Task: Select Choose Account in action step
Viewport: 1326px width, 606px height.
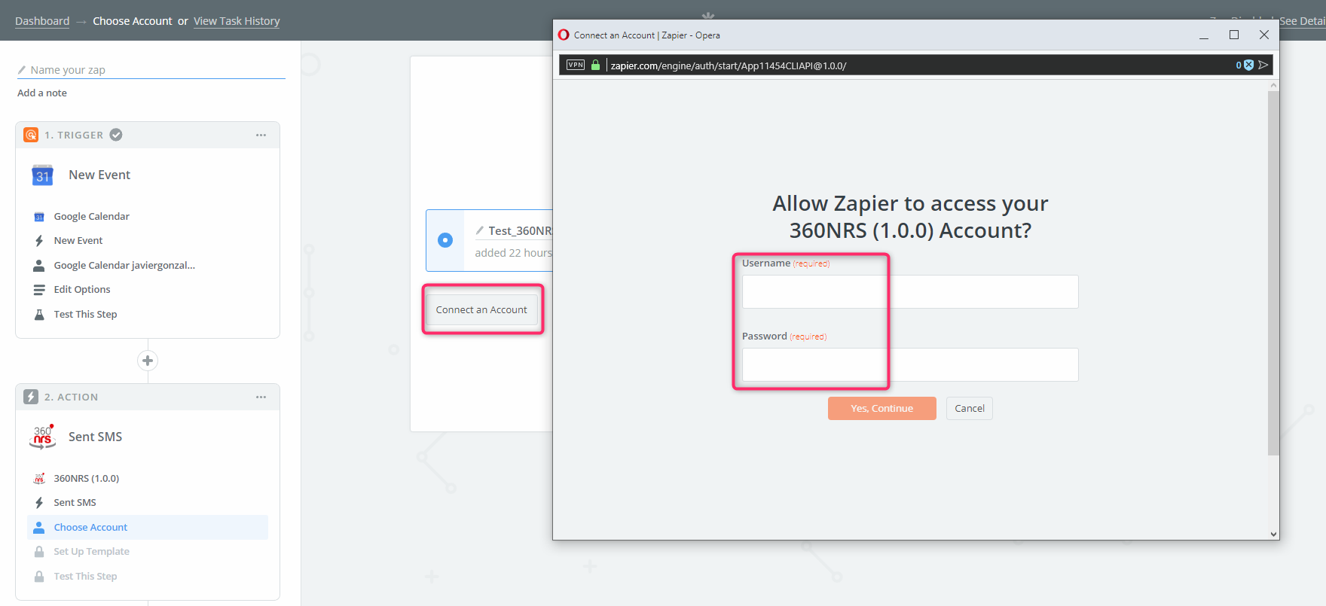Action: point(90,528)
